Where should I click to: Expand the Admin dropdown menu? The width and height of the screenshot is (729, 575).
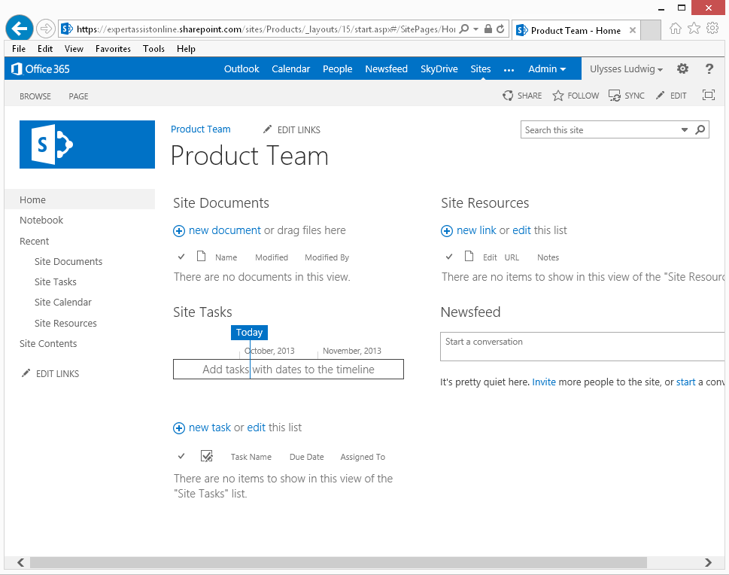pos(547,68)
